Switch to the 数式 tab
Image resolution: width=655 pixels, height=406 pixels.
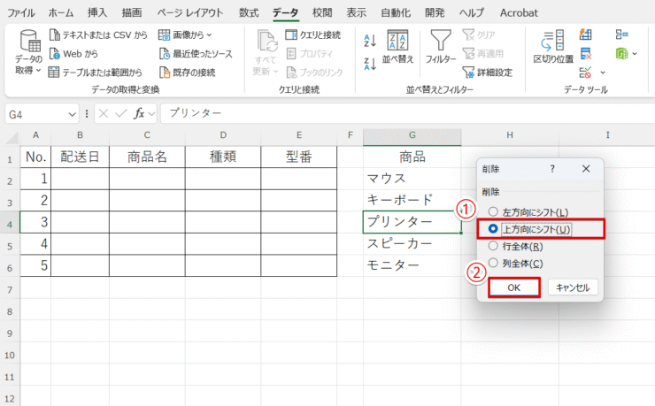click(249, 13)
